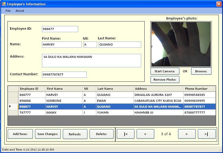Go to the first record button
Viewport: 223px width, 153px height.
click(126, 134)
